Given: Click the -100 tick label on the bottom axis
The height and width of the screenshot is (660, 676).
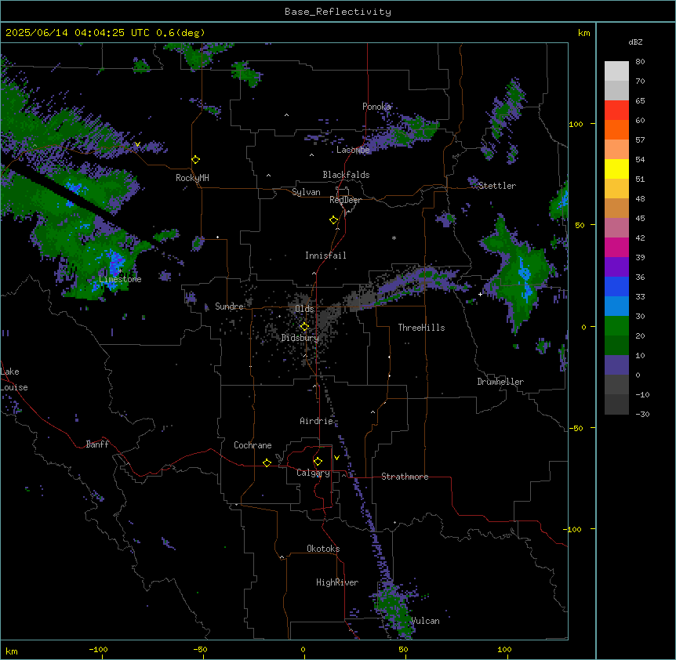Looking at the screenshot, I should (98, 649).
